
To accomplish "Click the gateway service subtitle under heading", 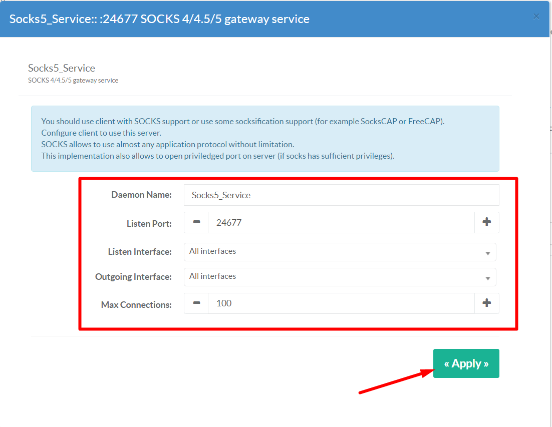I will coord(73,80).
